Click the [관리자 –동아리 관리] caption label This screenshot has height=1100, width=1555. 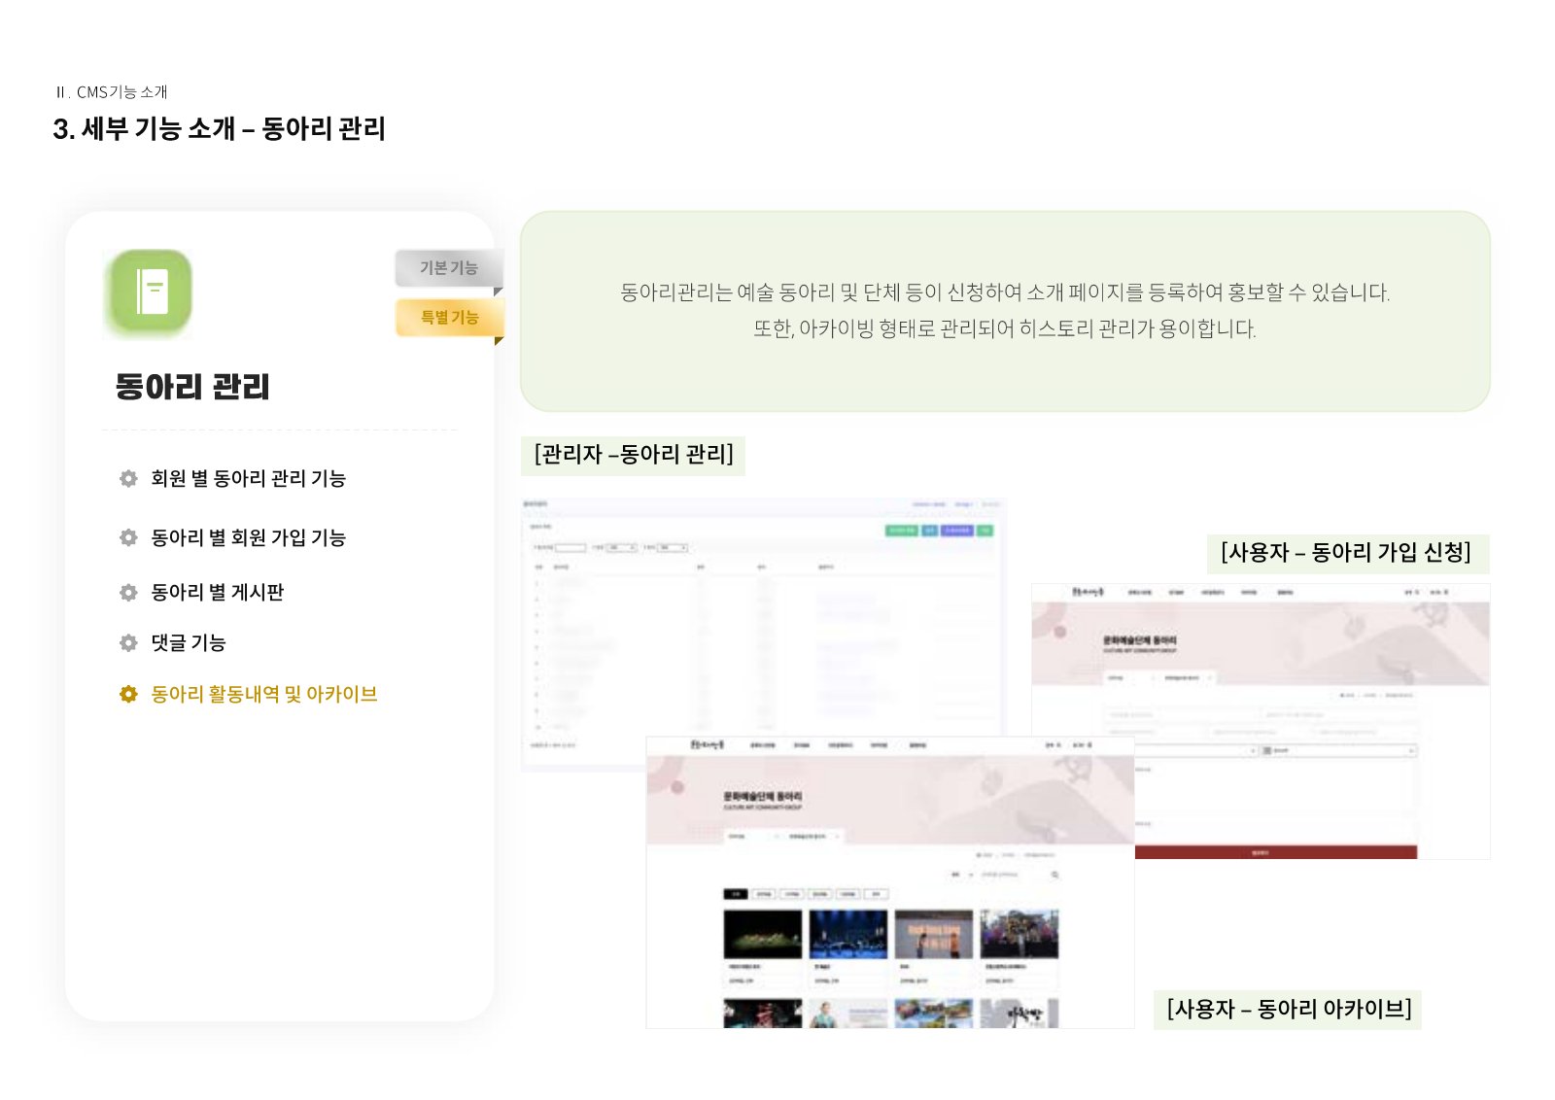coord(634,455)
